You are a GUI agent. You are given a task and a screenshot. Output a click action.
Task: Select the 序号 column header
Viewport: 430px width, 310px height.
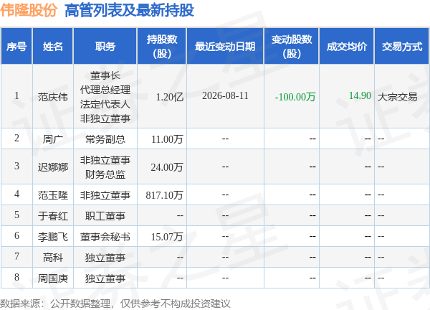[x=16, y=46]
